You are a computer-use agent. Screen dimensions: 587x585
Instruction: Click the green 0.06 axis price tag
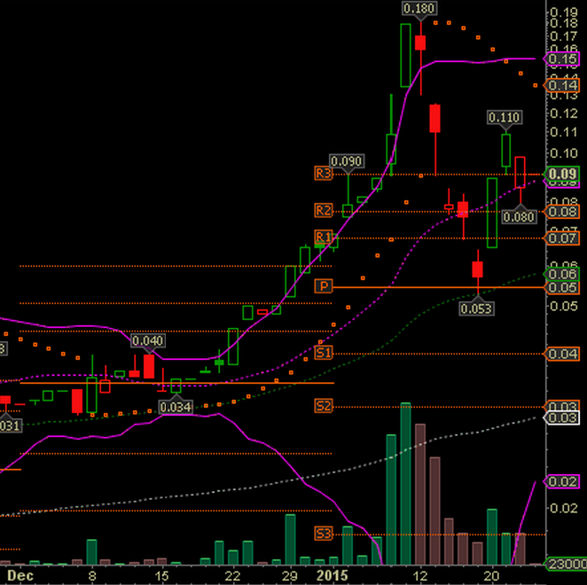click(x=561, y=275)
